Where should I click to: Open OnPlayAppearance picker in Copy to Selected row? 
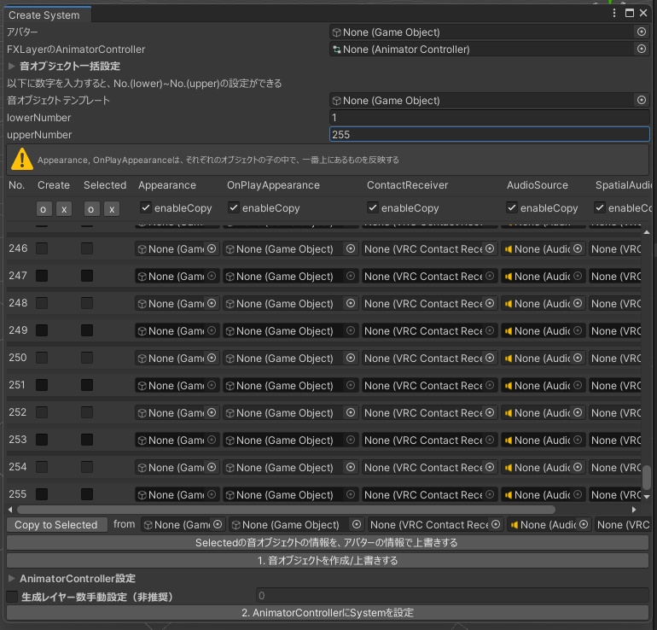point(357,524)
